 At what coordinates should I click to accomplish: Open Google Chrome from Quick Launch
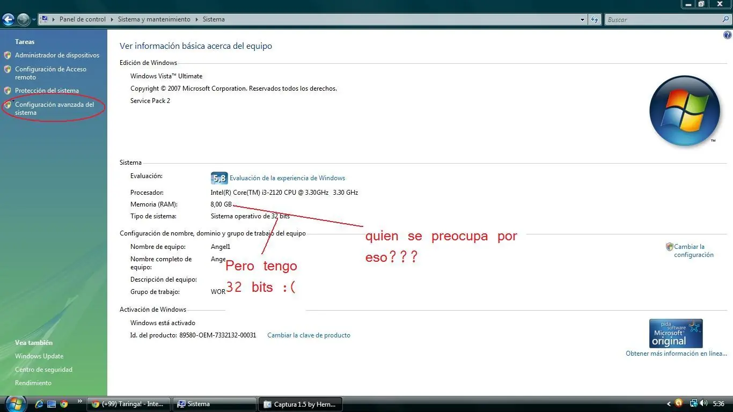click(64, 403)
